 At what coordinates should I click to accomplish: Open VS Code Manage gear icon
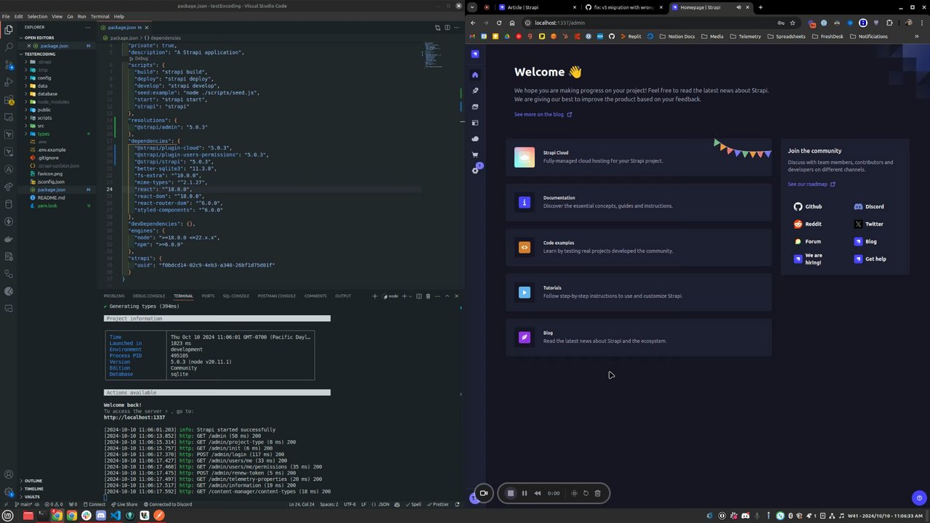click(9, 491)
